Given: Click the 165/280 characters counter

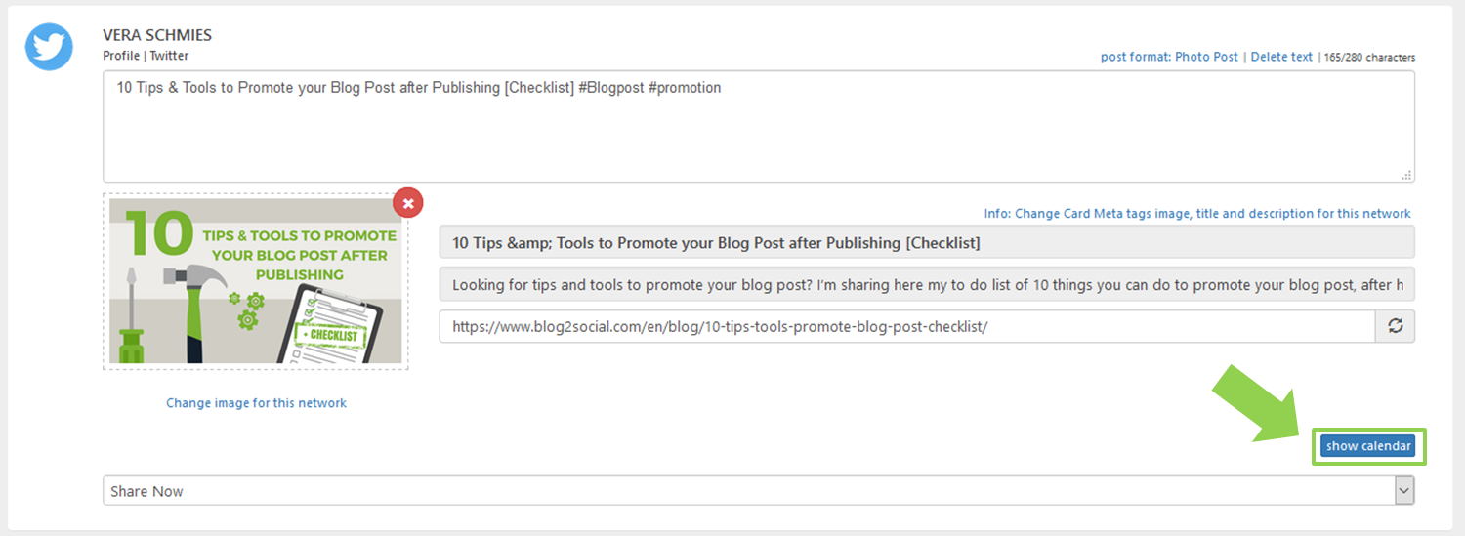Looking at the screenshot, I should point(1369,58).
